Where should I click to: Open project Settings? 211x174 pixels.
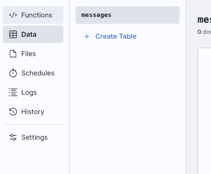(33, 137)
